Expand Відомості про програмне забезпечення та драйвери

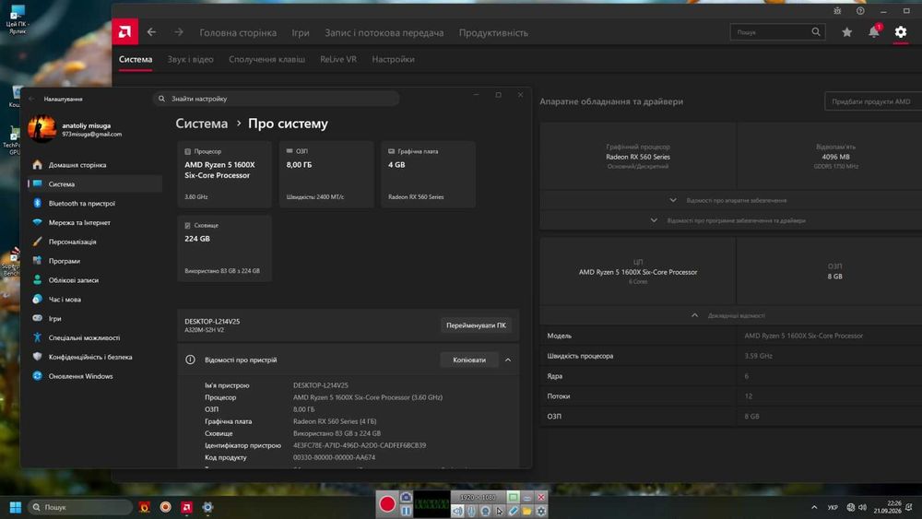pyautogui.click(x=730, y=220)
